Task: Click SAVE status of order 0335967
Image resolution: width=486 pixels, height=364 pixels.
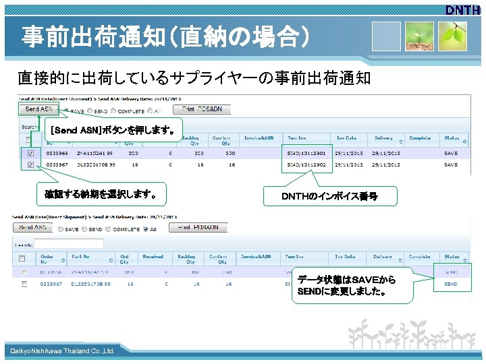Action: pos(451,164)
